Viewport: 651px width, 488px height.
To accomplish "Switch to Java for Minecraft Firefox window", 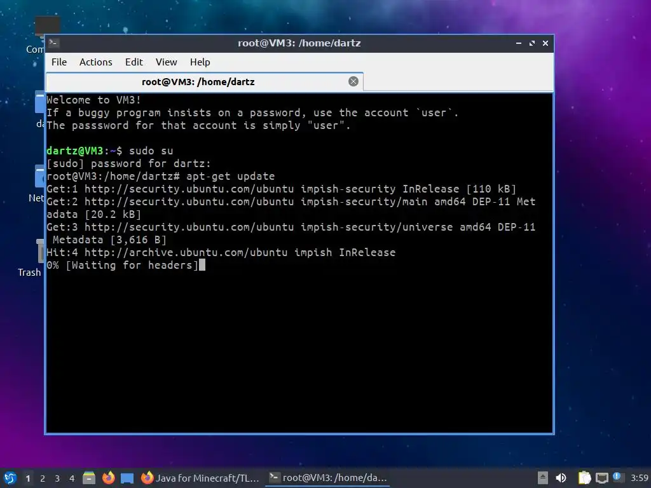I will tap(200, 478).
